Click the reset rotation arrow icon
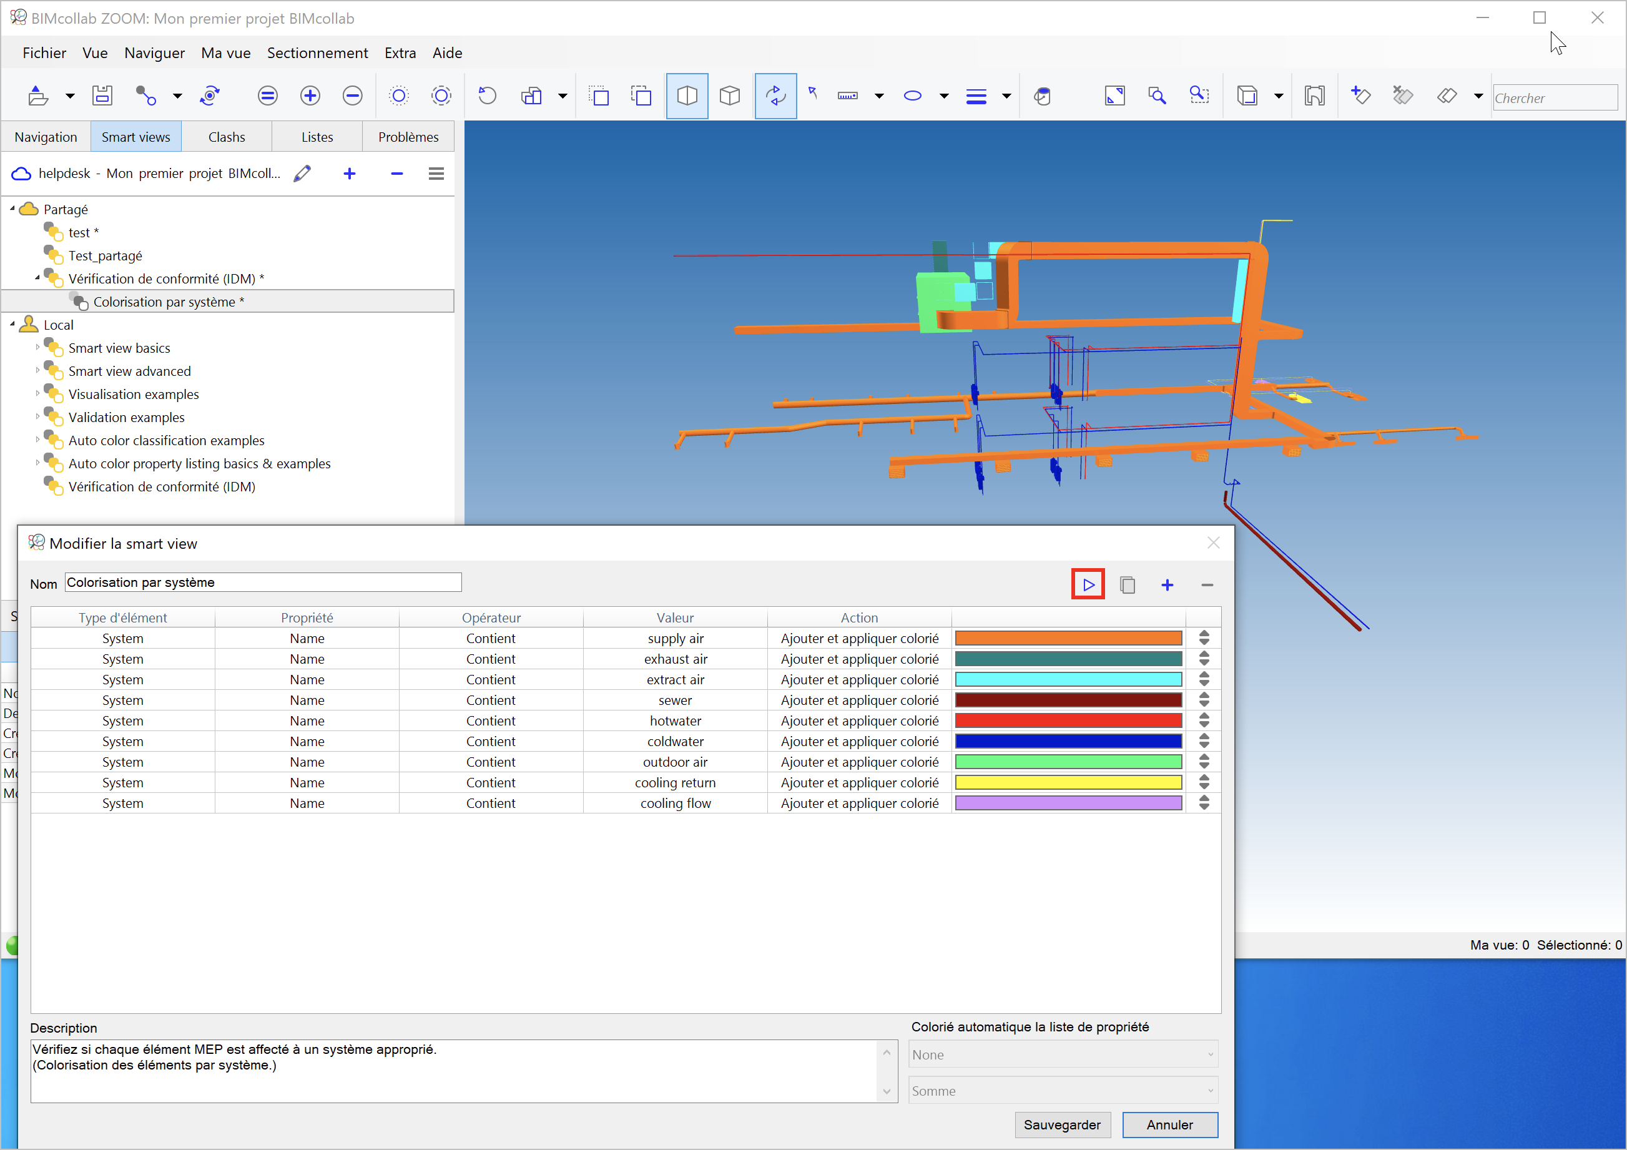Screen dimensions: 1627x1150 click(x=487, y=96)
